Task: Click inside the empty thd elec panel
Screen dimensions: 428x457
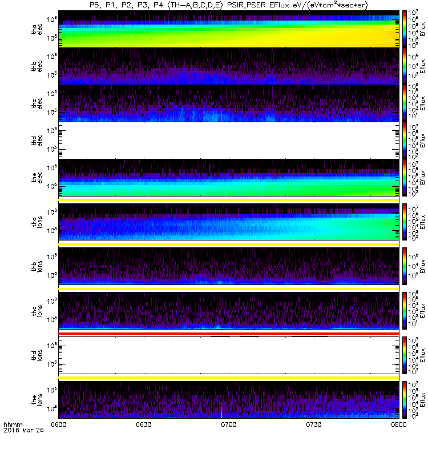Action: pos(229,140)
